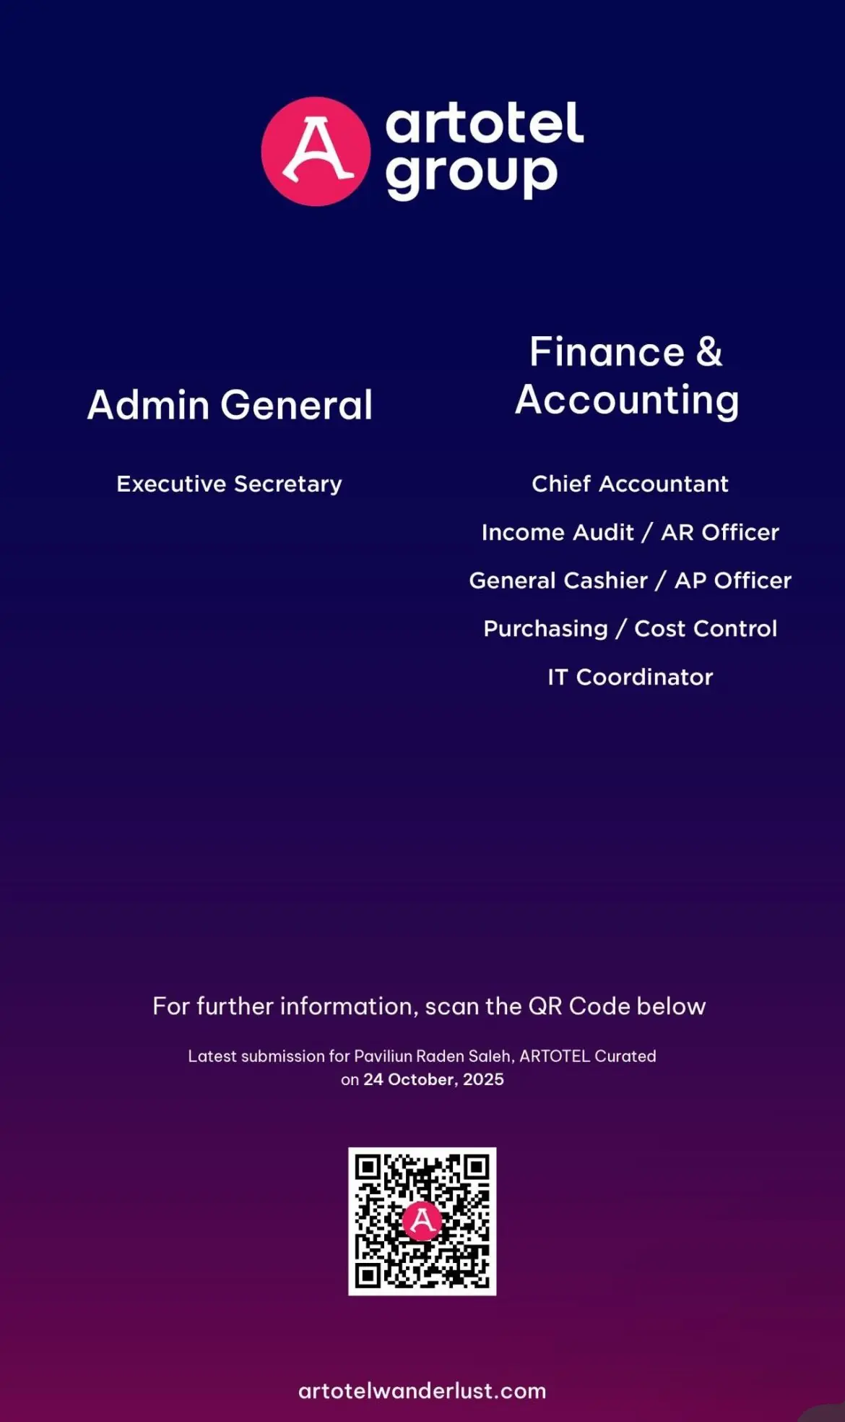
Task: Open the Chief Accountant position
Action: [x=630, y=484]
